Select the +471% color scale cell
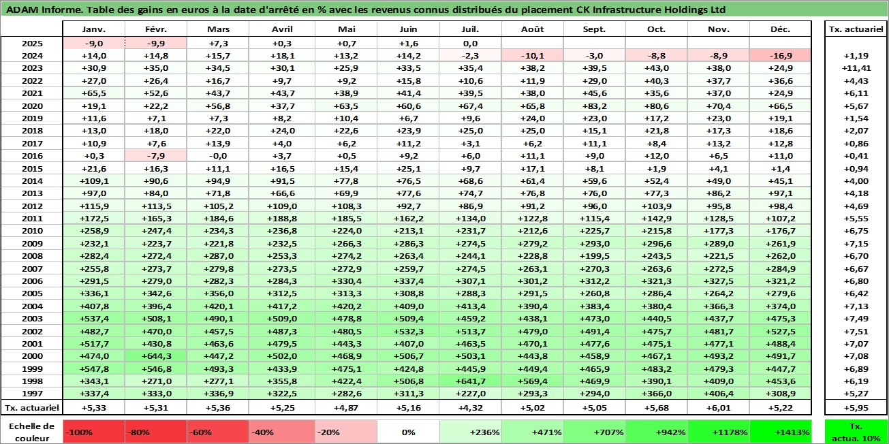 click(x=531, y=432)
